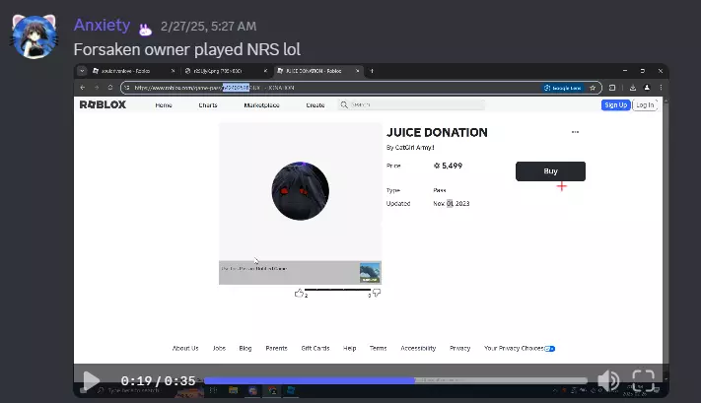Open the three-dot menu beside JUICE DONATION

(x=575, y=132)
